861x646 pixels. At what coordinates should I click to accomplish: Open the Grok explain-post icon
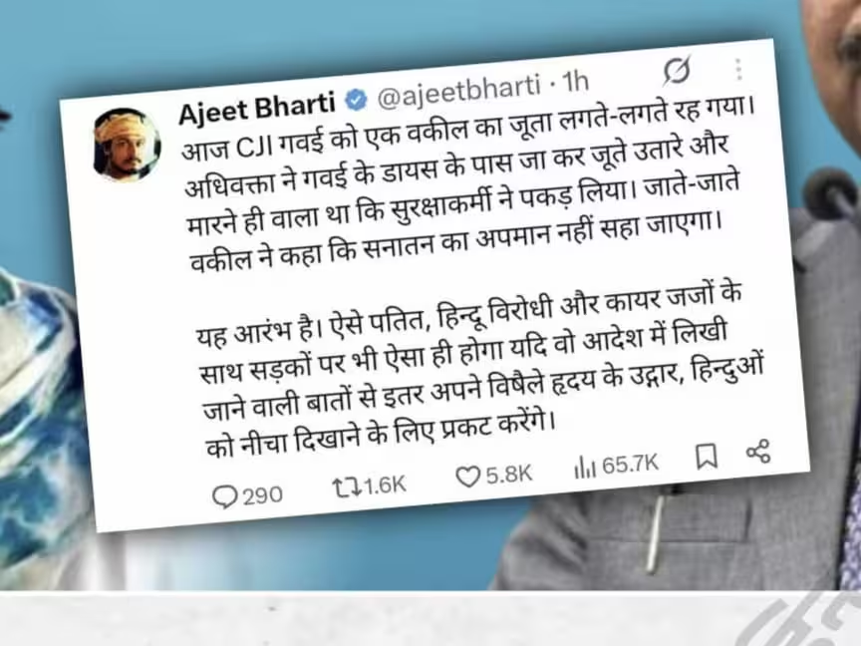tap(677, 71)
